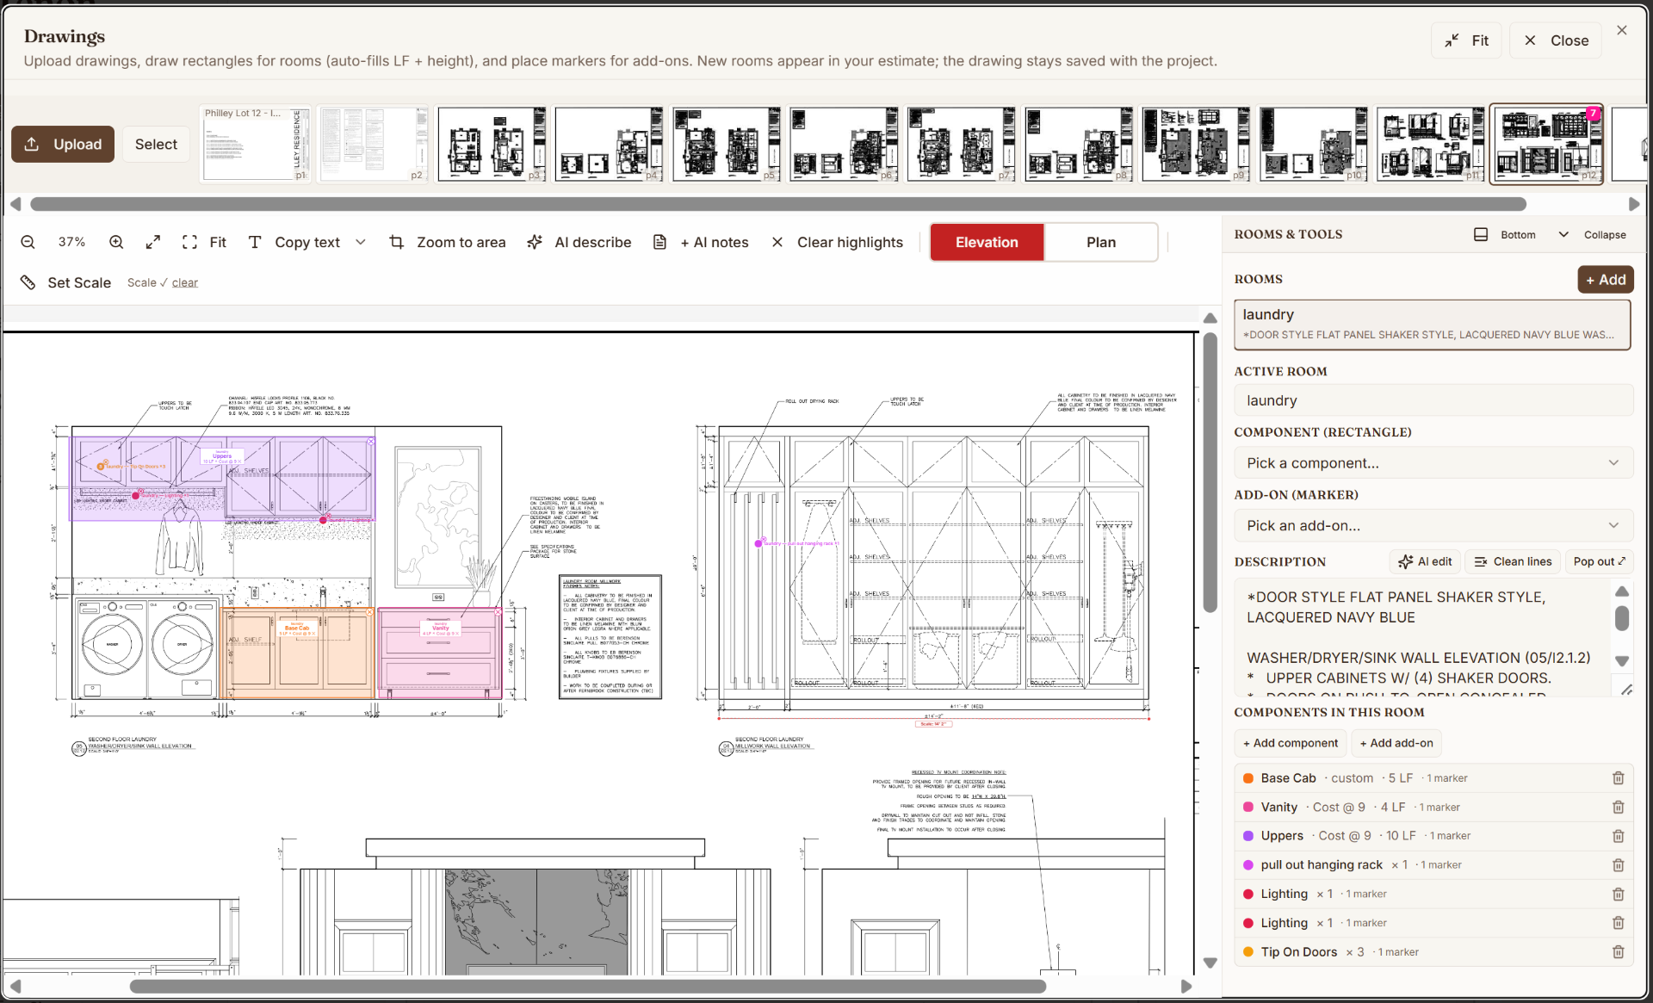
Task: Select the laundry room card
Action: pyautogui.click(x=1433, y=325)
